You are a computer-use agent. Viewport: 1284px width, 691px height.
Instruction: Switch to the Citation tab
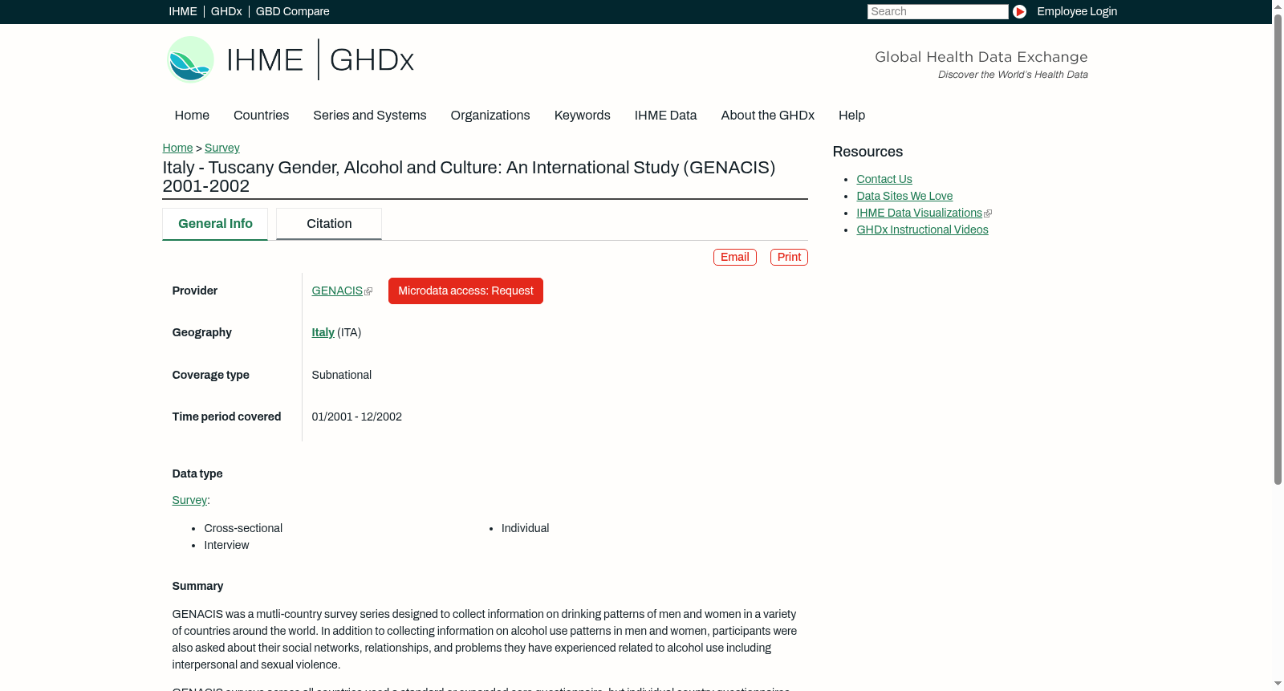(x=329, y=224)
